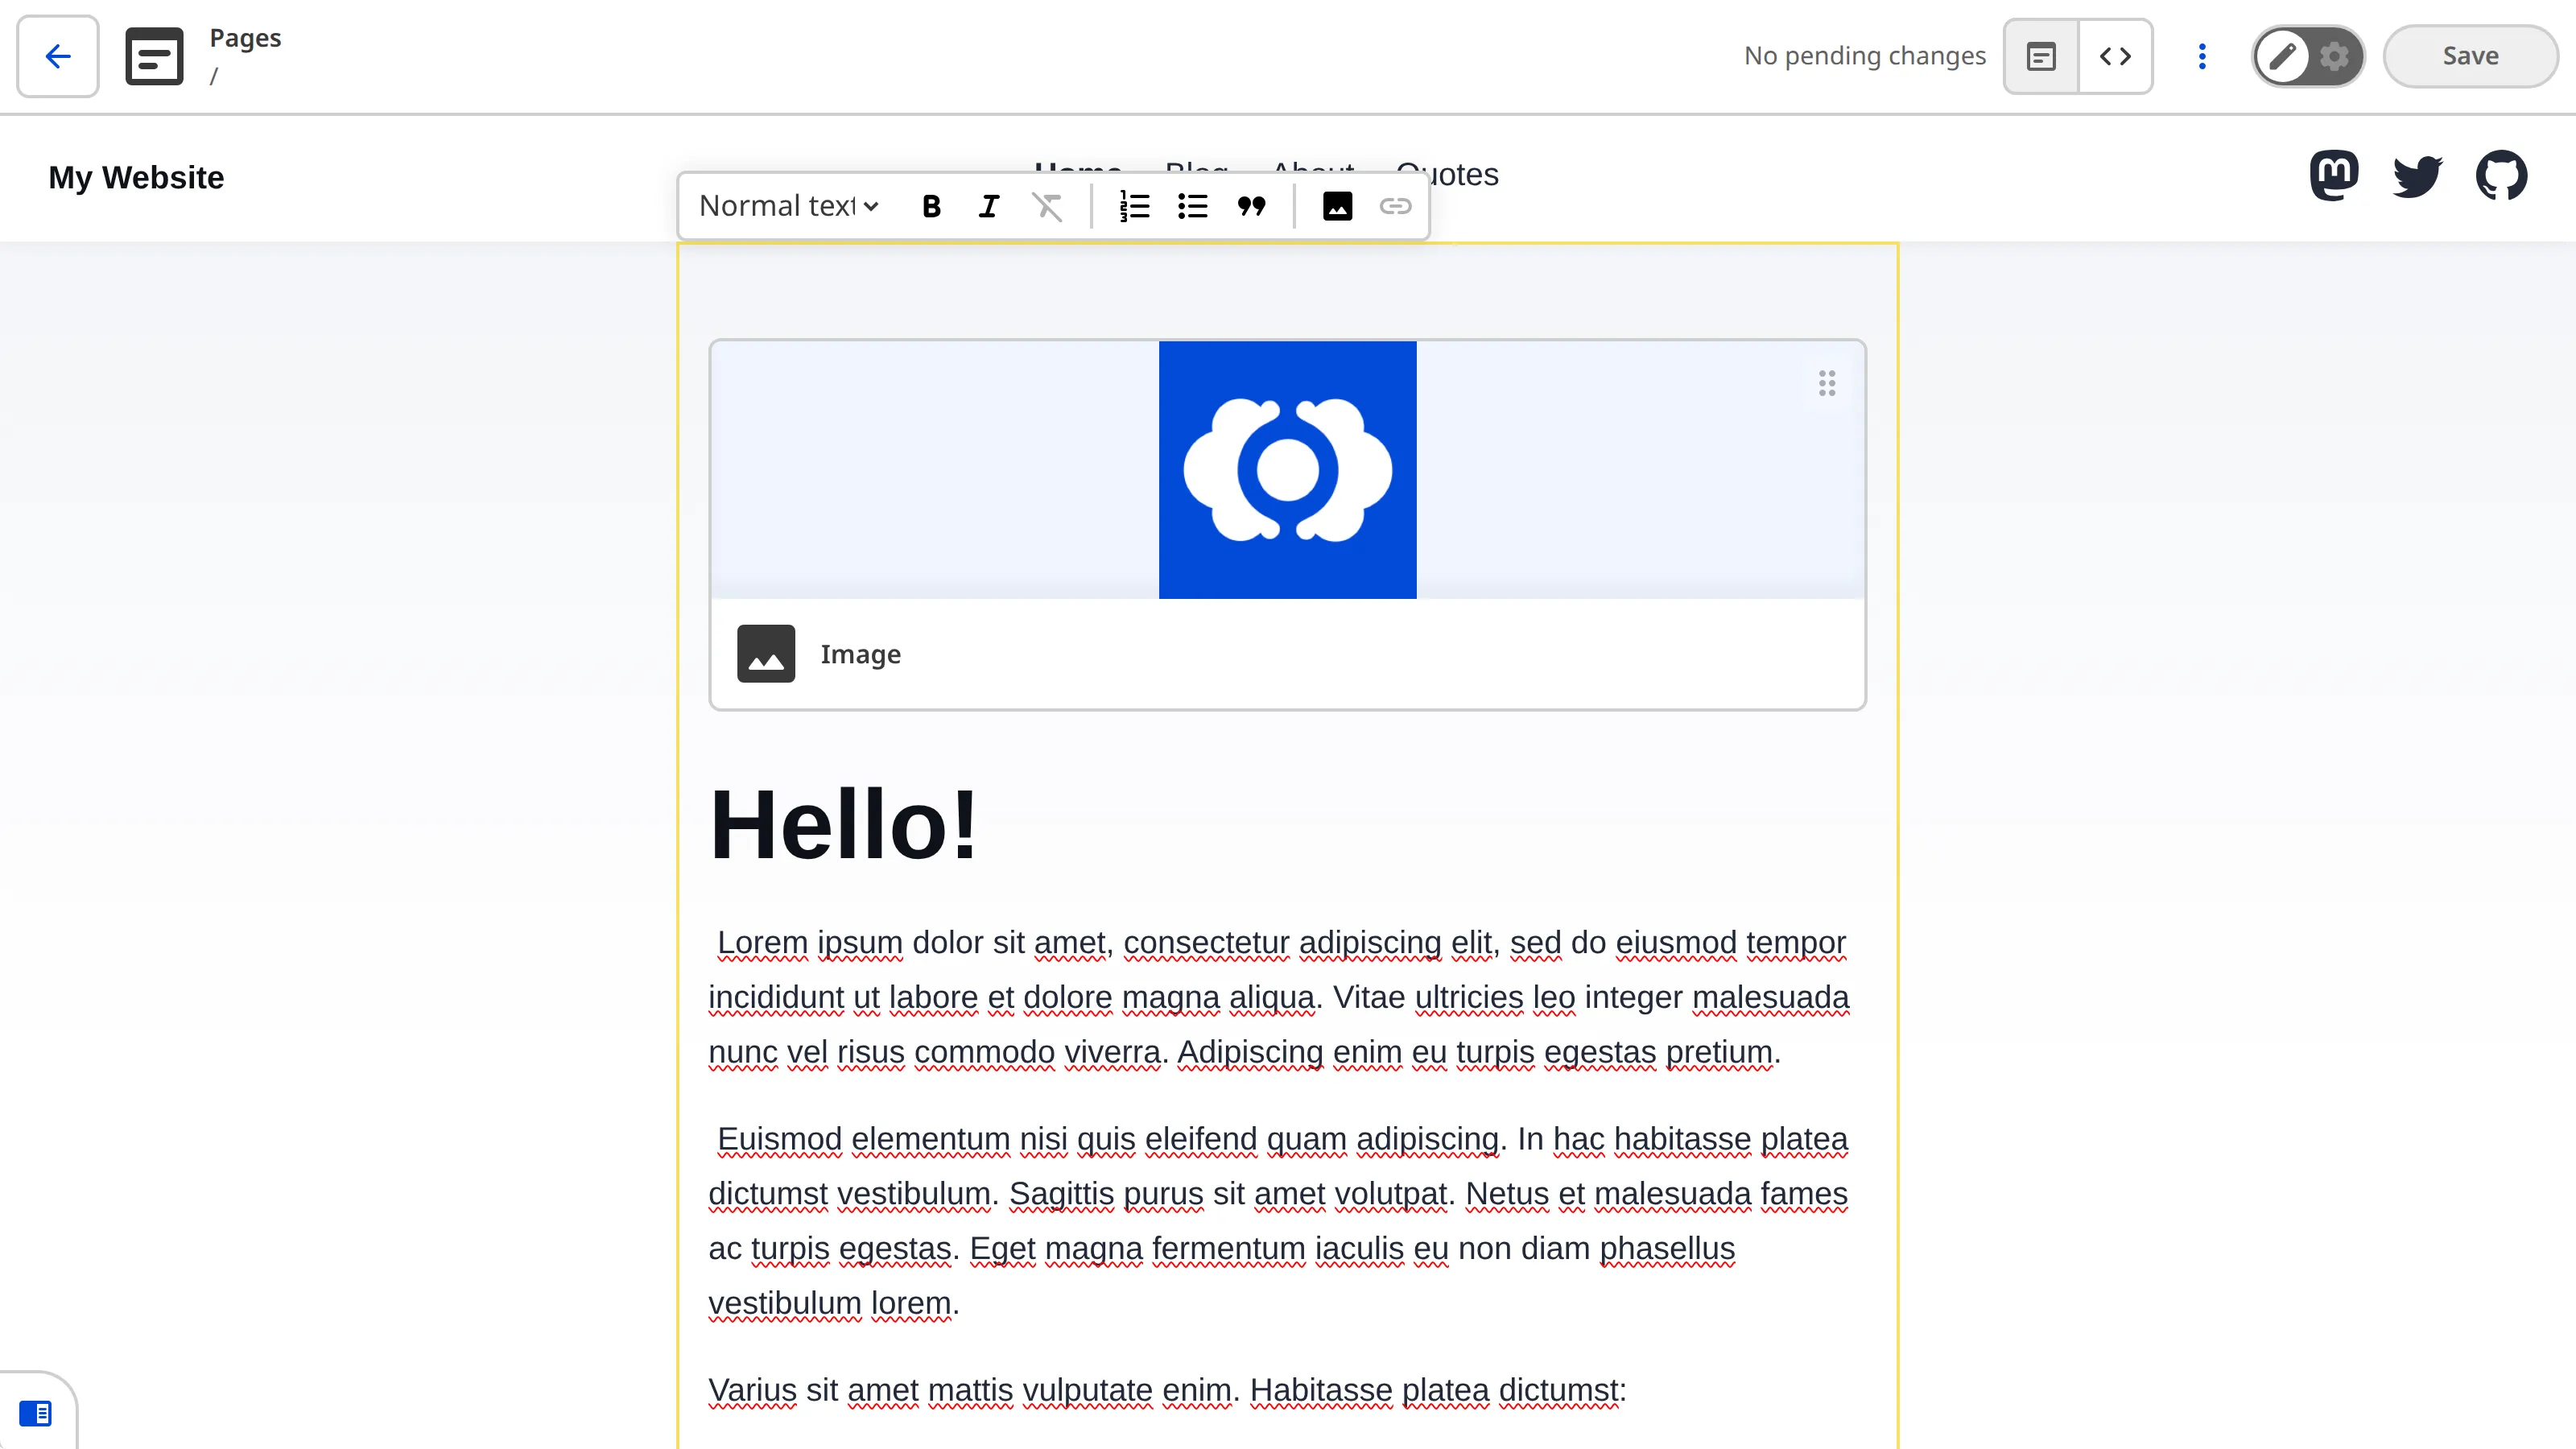Clear text formatting
The image size is (2576, 1449).
pos(1048,206)
